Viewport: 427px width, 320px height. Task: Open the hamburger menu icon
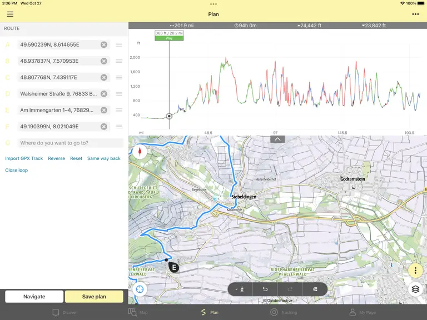pos(10,14)
